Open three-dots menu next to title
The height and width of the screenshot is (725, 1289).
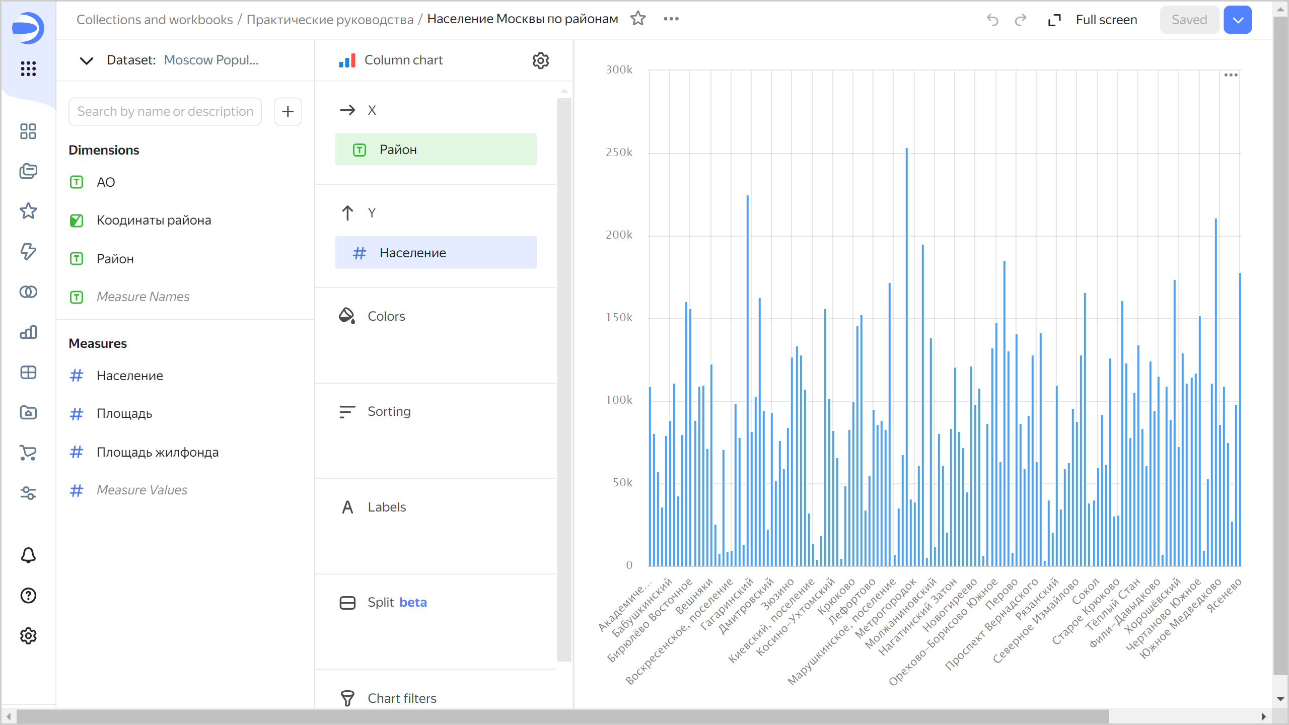pos(671,19)
